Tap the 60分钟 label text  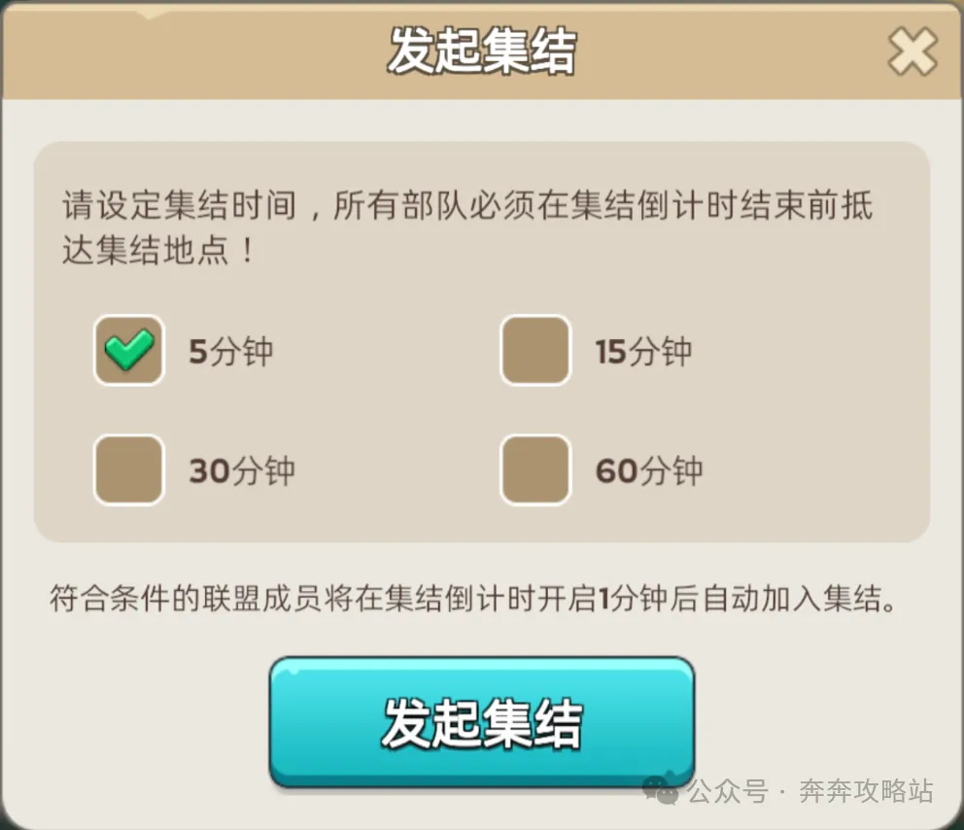point(649,472)
